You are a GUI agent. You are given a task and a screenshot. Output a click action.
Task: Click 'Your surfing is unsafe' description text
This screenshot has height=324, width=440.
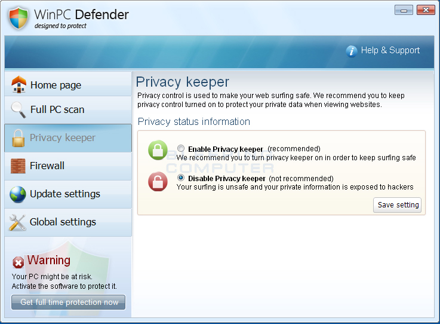(x=295, y=187)
